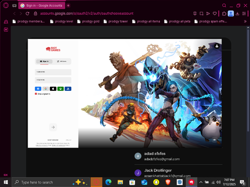Open Opera GX from the taskbar
Image resolution: width=250 pixels, height=187 pixels.
(96, 182)
